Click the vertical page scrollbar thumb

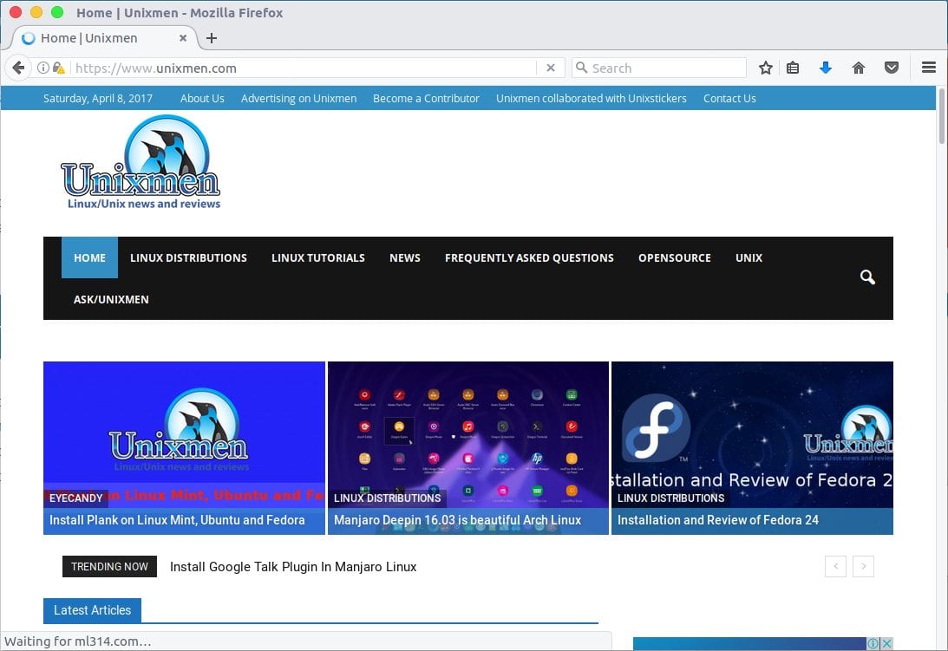pos(941,116)
